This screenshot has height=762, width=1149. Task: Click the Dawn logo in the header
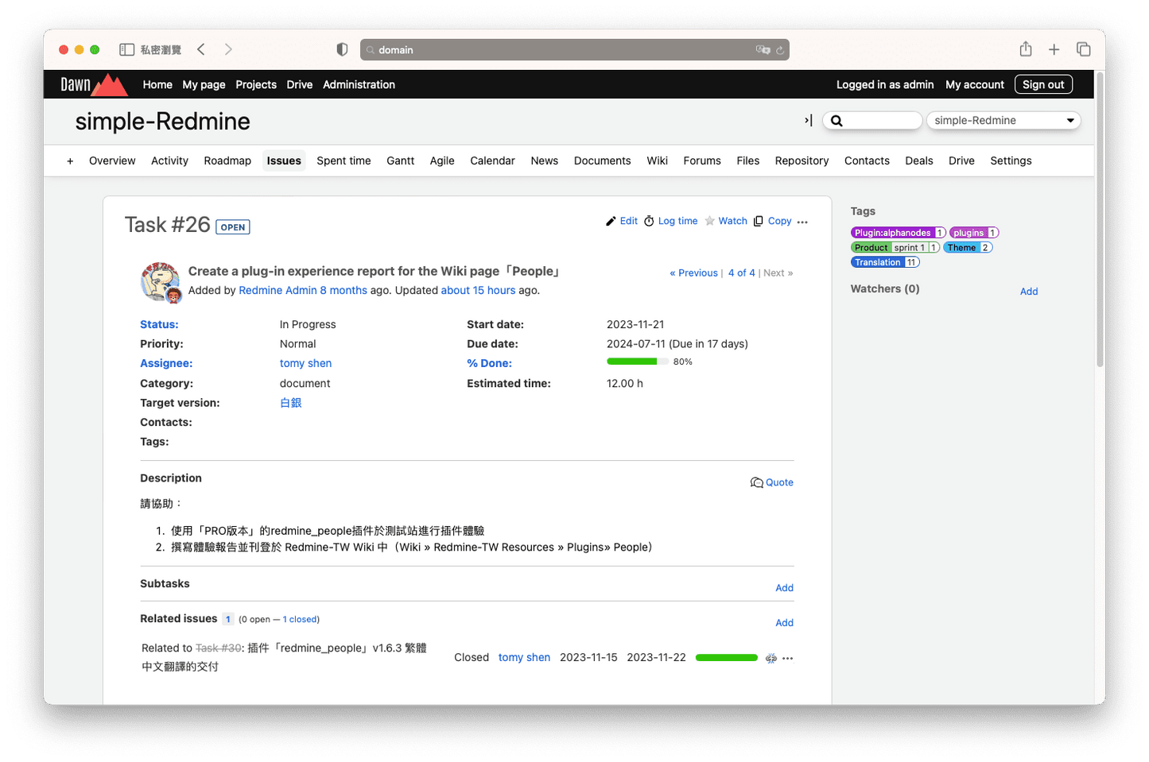pyautogui.click(x=92, y=84)
